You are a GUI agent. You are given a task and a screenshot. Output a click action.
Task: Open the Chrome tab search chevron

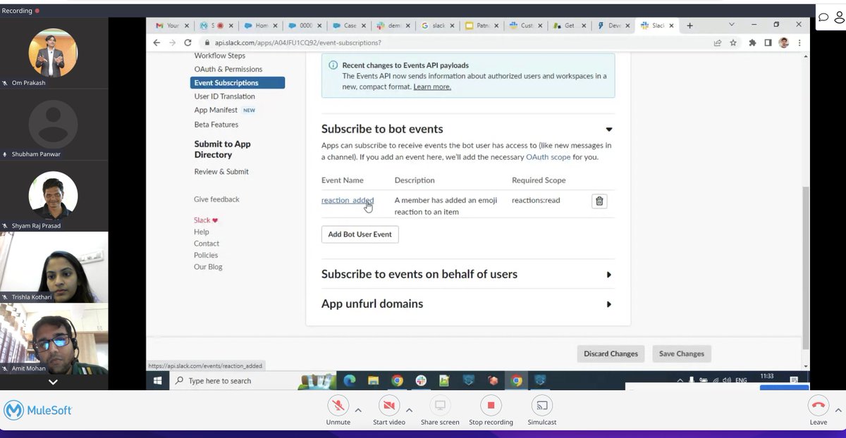(730, 25)
